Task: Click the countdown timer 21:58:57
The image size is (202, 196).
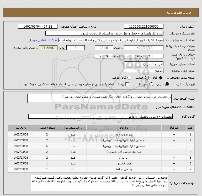Action: click(x=48, y=48)
